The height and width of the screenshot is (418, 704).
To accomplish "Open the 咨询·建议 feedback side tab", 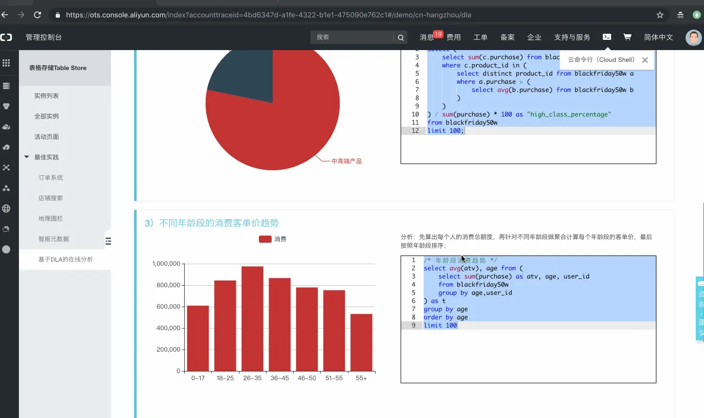I will coord(700,309).
